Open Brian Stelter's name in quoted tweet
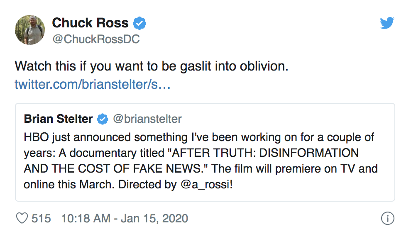This screenshot has width=411, height=234. point(58,119)
